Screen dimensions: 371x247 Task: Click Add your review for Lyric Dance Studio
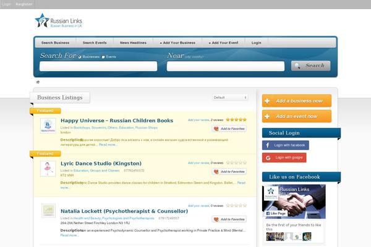tap(198, 163)
